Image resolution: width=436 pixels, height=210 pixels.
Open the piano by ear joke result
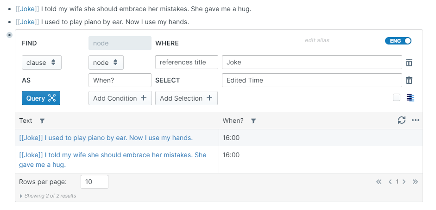tap(106, 138)
